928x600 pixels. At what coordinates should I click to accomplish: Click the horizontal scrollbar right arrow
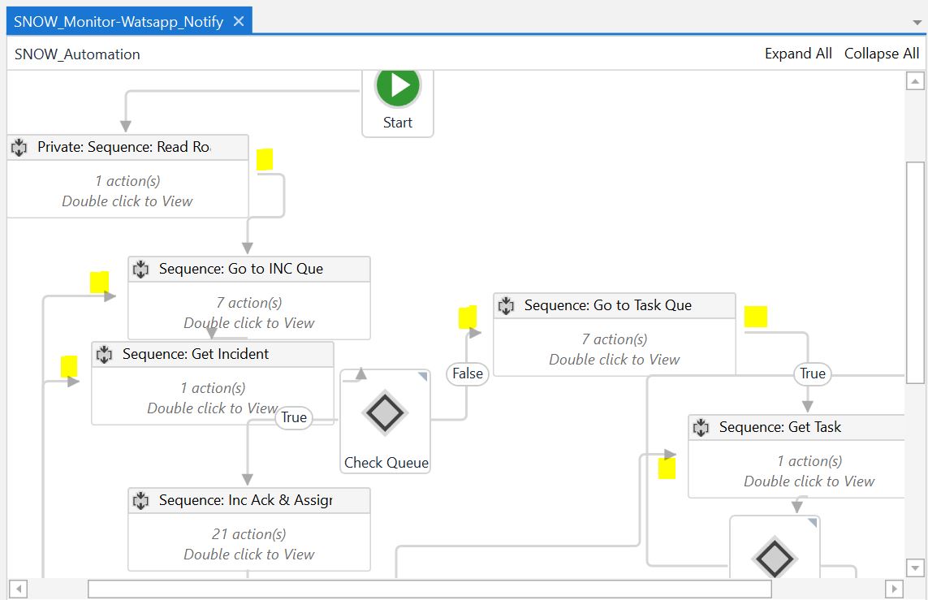tap(894, 589)
